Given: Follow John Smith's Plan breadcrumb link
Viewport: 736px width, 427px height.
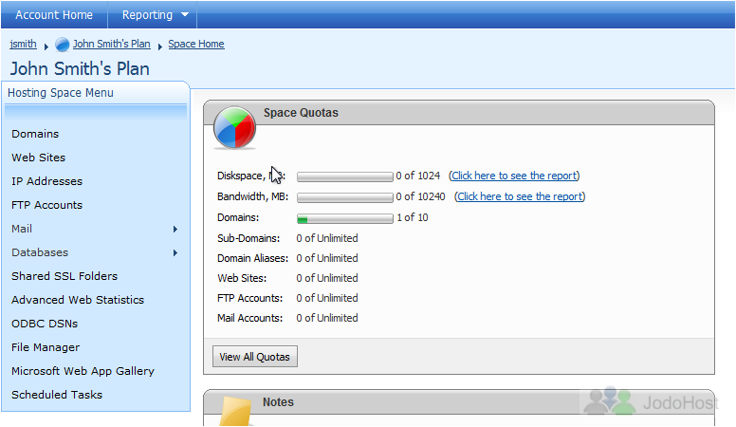Looking at the screenshot, I should [x=112, y=44].
